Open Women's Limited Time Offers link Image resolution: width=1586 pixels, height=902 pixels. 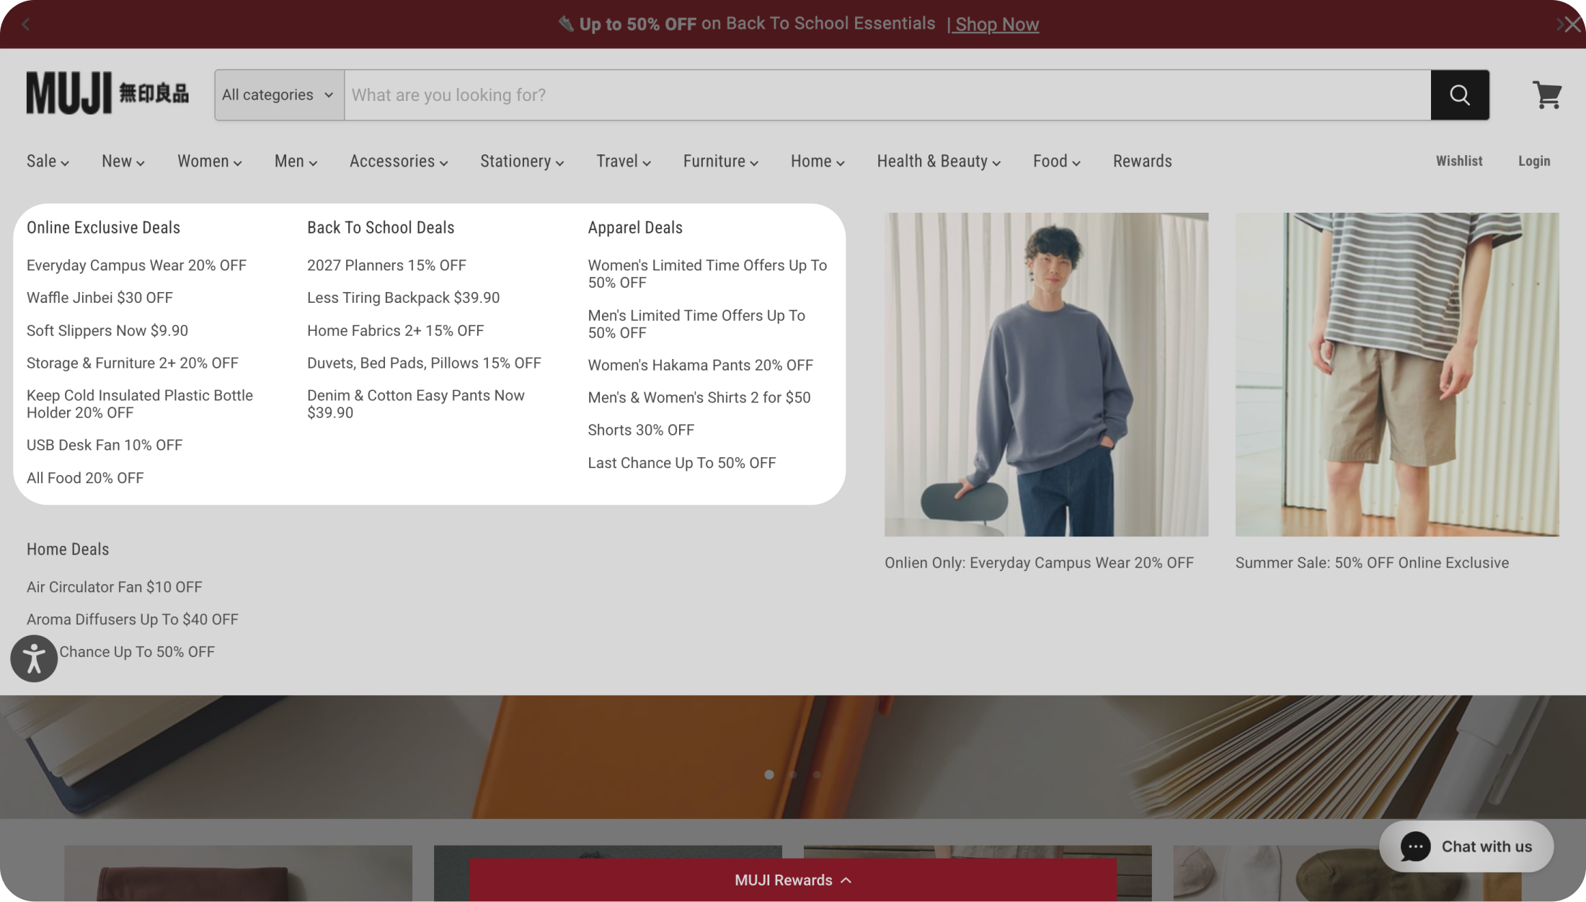click(707, 274)
